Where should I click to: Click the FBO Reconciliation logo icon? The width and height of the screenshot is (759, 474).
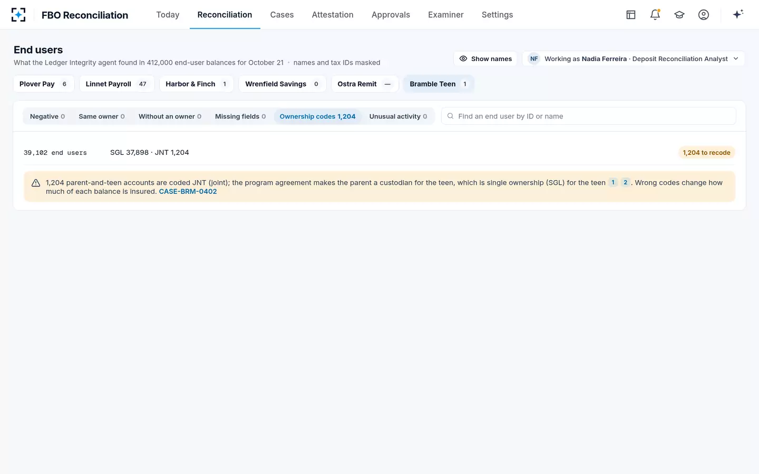point(18,15)
